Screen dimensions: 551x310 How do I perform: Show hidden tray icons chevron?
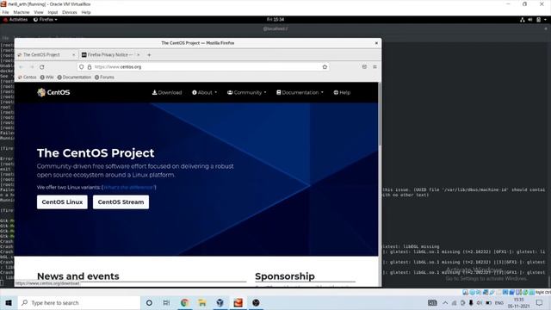point(445,302)
